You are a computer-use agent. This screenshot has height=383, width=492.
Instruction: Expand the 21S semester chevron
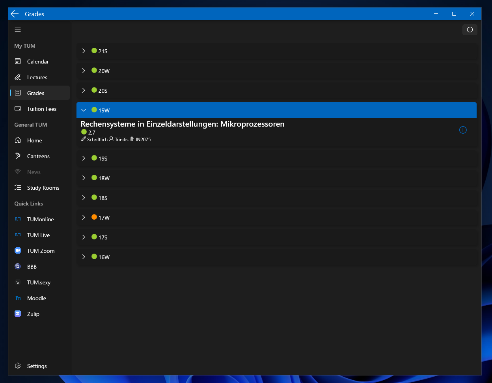point(84,51)
